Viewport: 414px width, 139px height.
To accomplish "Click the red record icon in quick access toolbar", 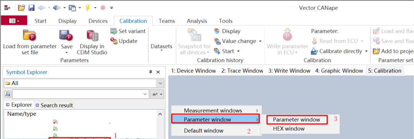I will point(103,8).
